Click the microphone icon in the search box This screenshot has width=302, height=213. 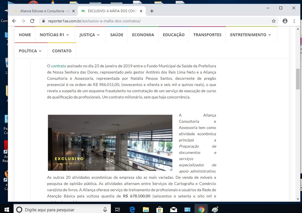click(x=105, y=210)
